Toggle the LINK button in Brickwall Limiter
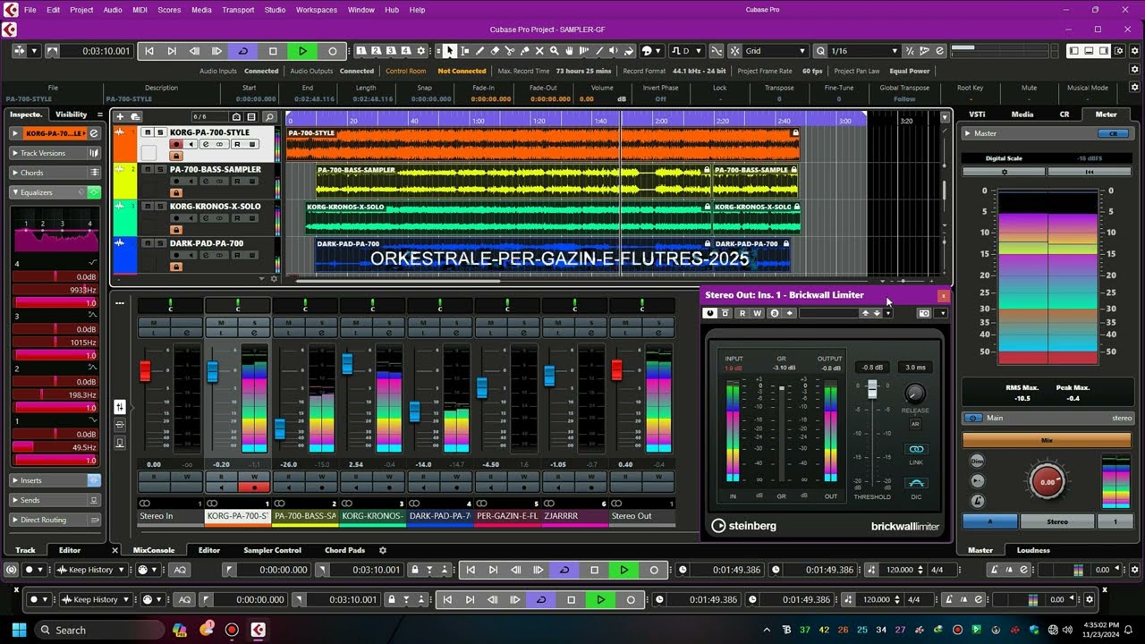 click(x=915, y=450)
